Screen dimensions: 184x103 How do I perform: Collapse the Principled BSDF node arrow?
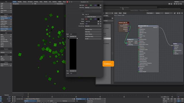click(x=158, y=26)
